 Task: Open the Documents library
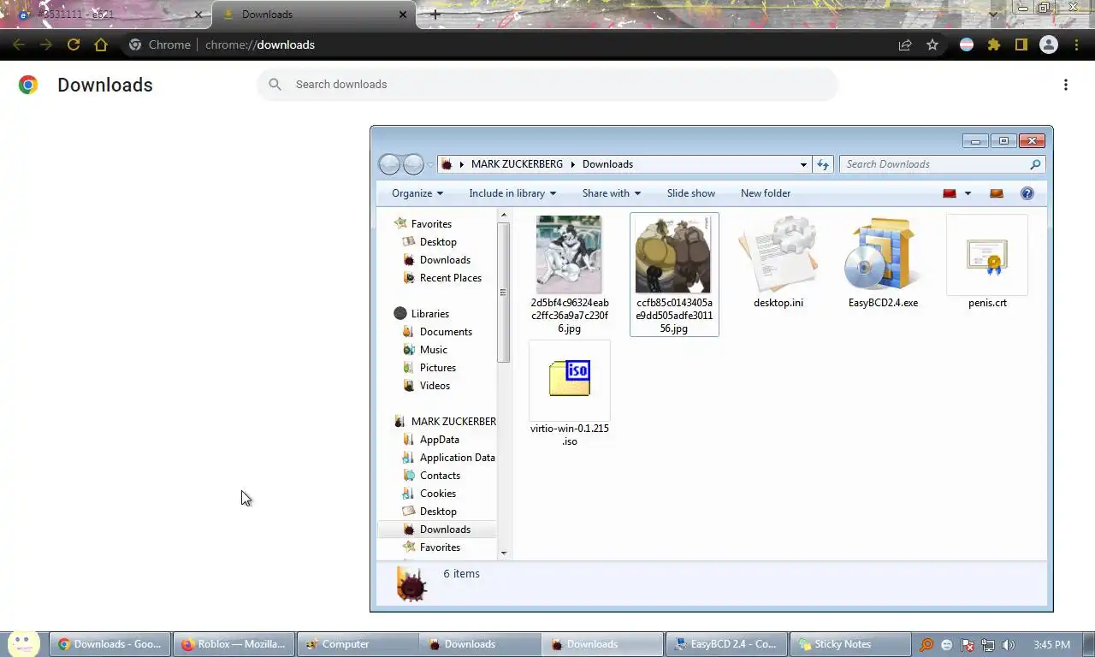[x=446, y=332]
